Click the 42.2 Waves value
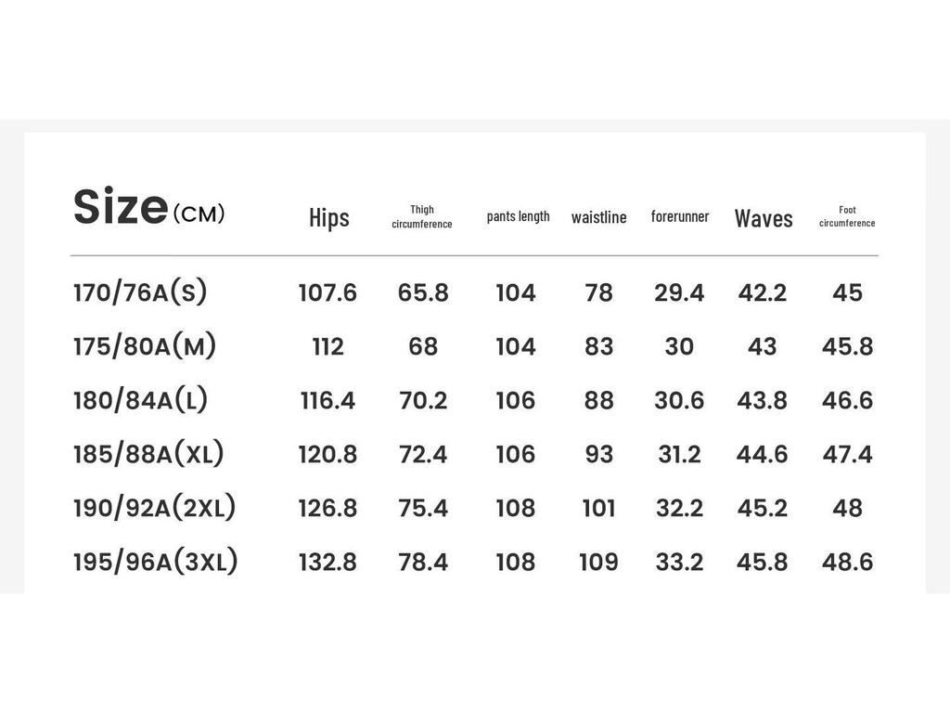 click(x=763, y=292)
